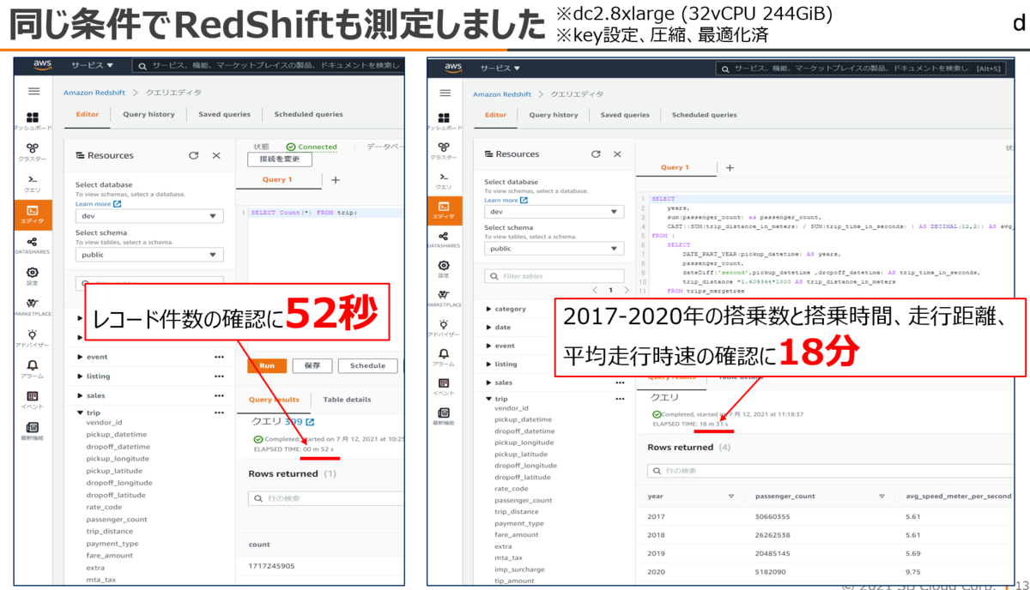This screenshot has width=1030, height=590.
Task: Switch to Scheduled queries tab in left screenshot
Action: pyautogui.click(x=308, y=114)
